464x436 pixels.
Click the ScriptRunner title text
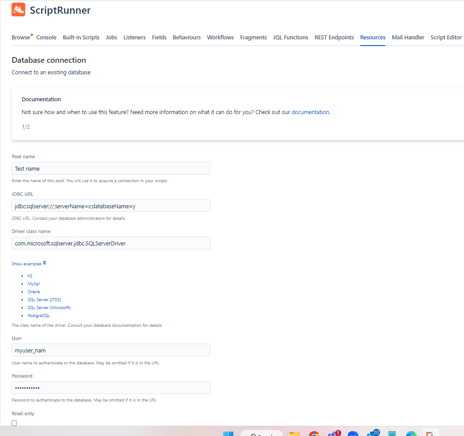pos(60,10)
